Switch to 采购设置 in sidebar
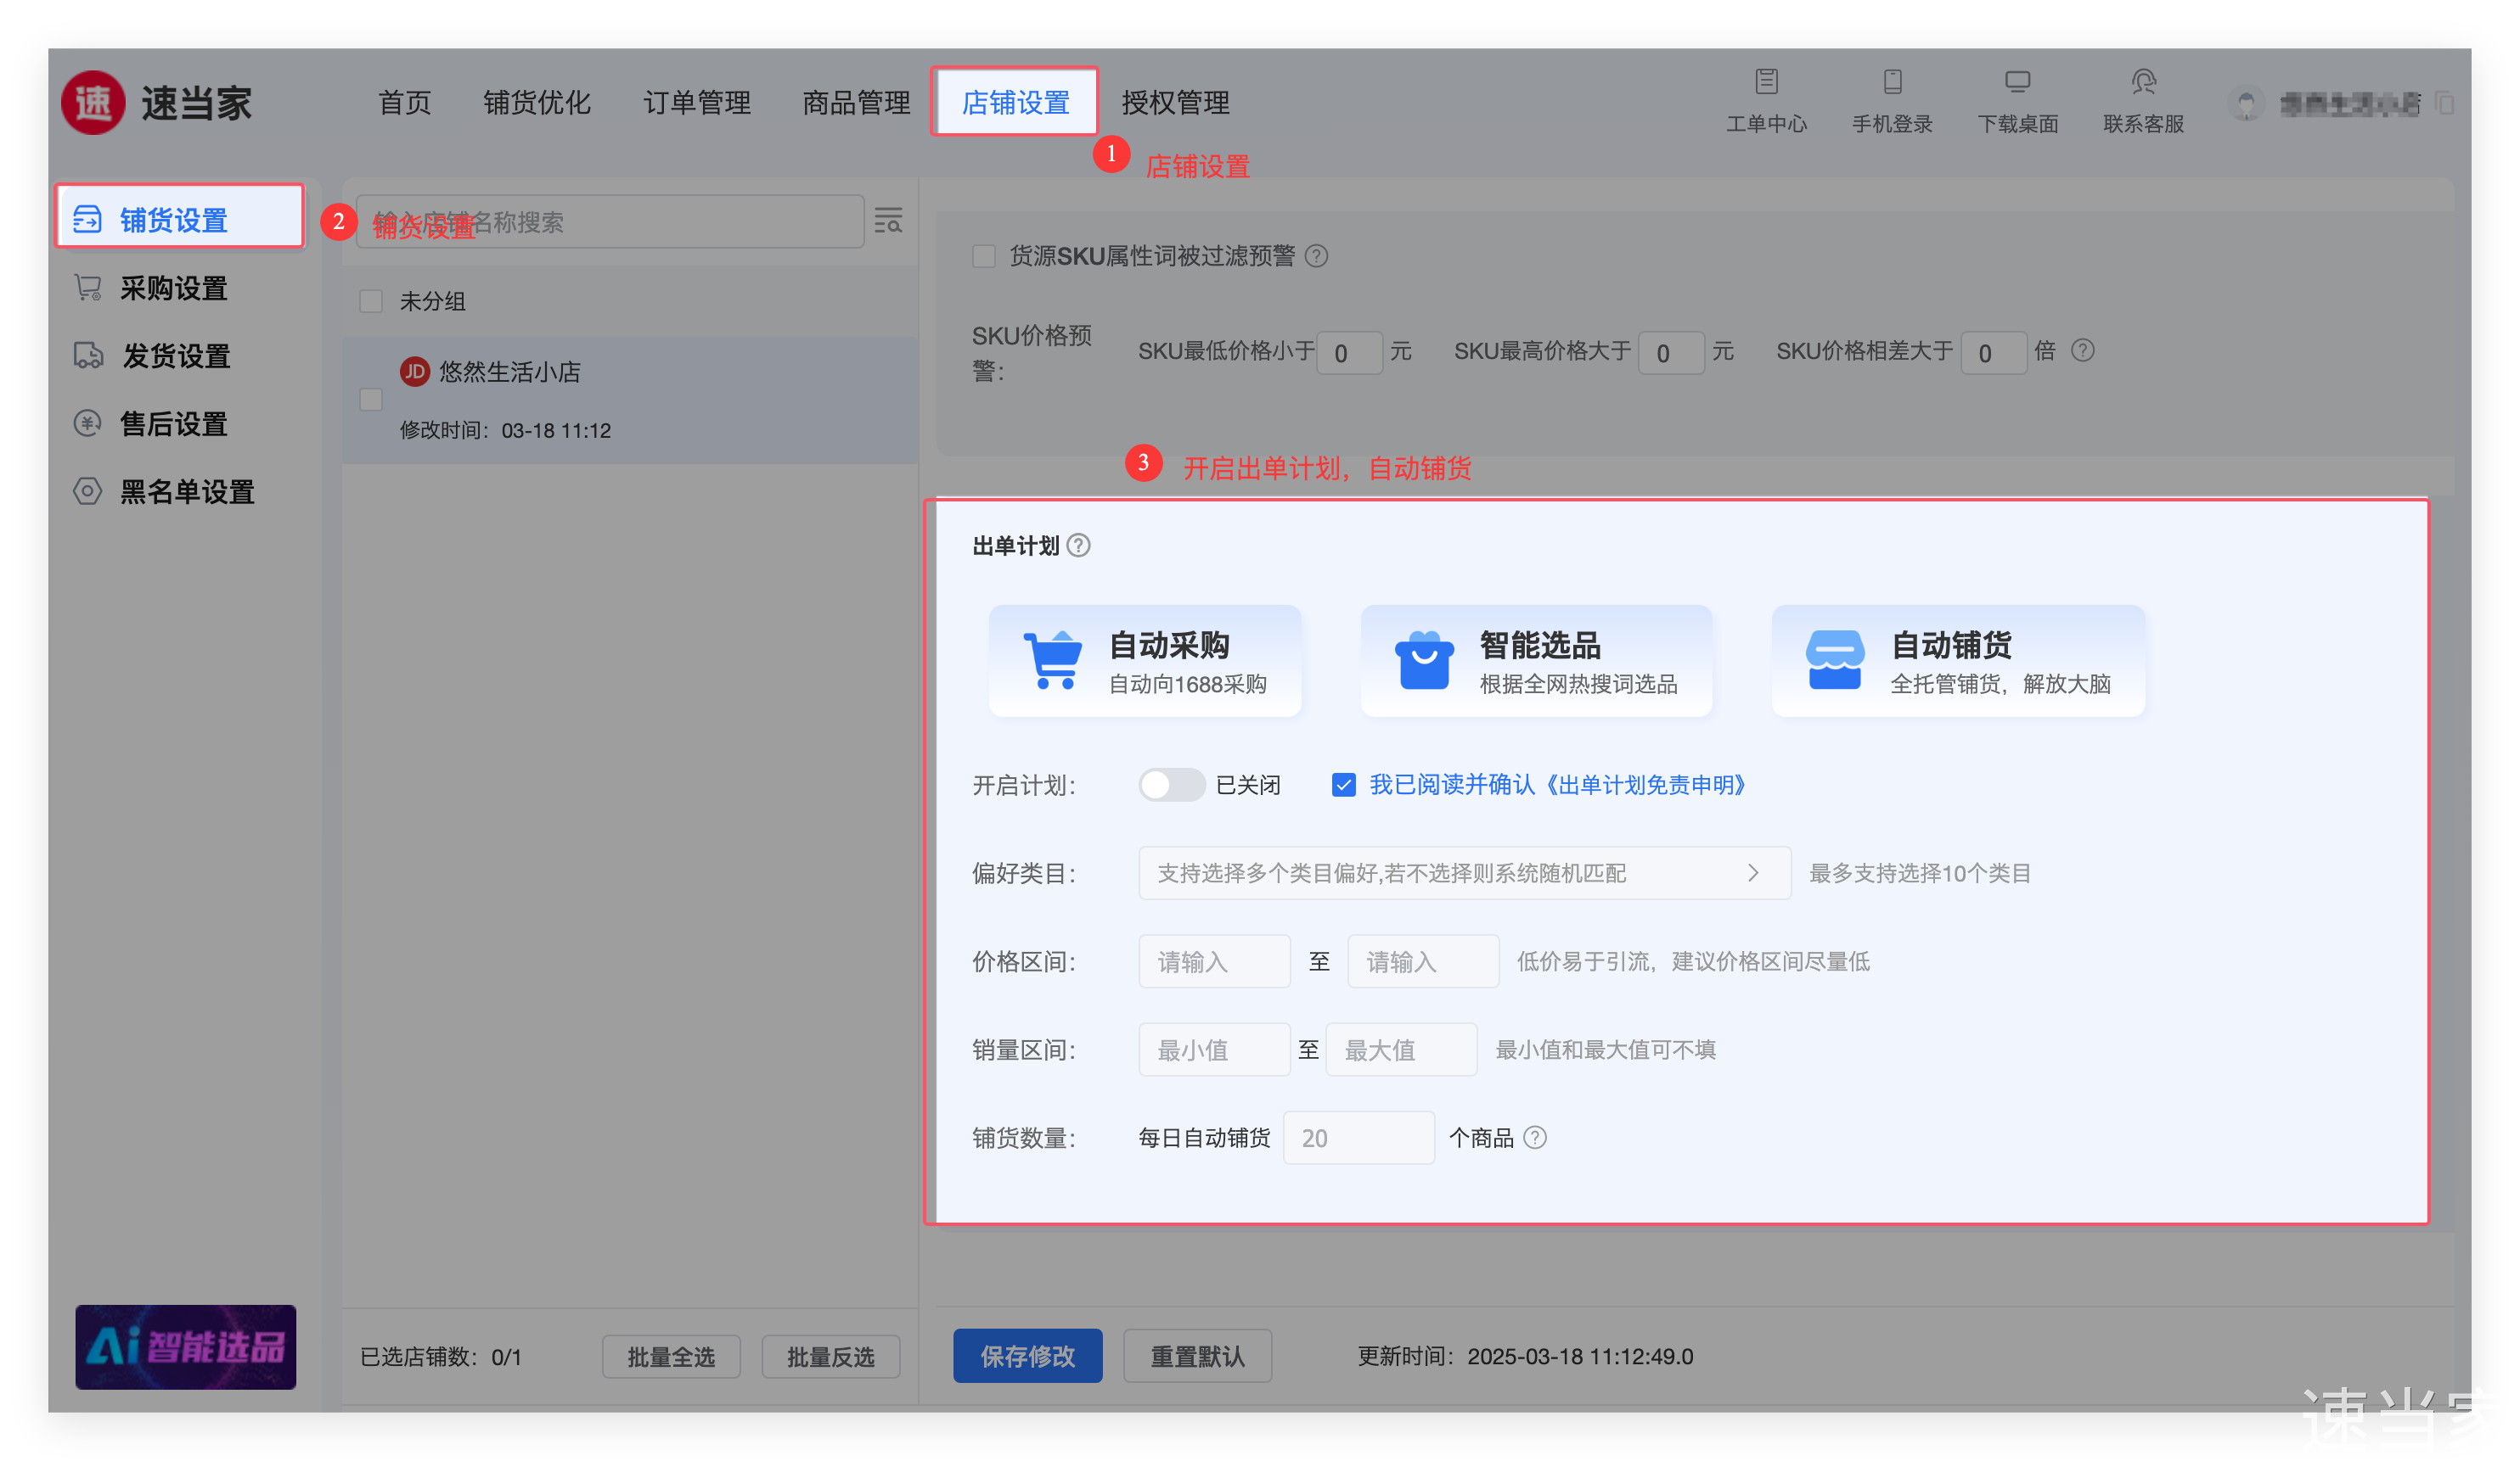This screenshot has width=2520, height=1461. click(x=173, y=288)
